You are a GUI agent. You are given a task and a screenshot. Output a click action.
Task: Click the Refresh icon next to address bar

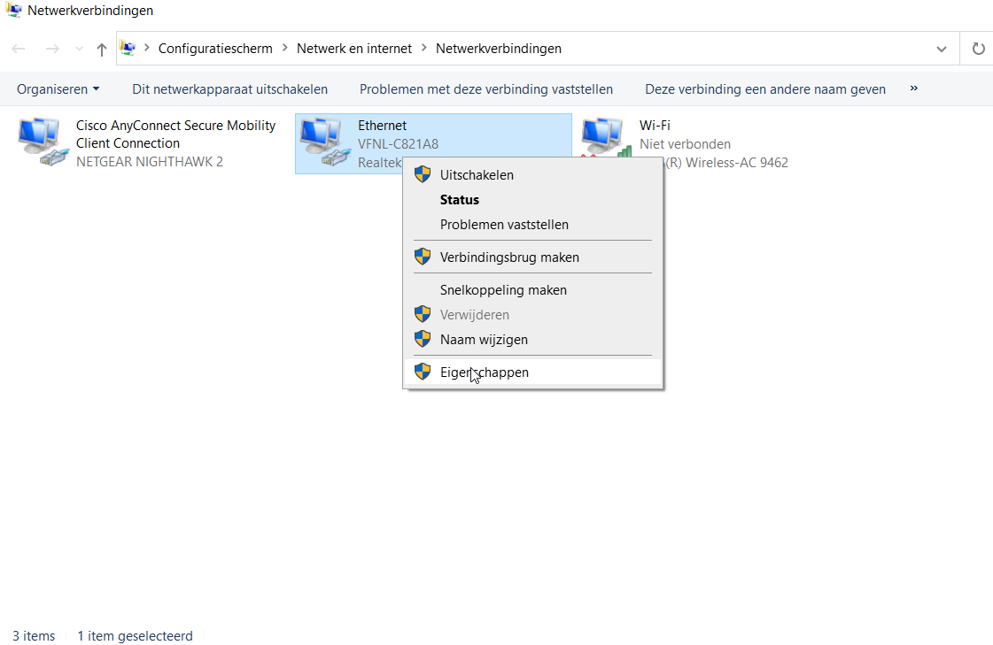(978, 49)
